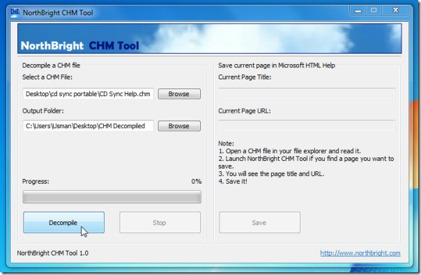Focus the Select a CHM File field
The image size is (421, 275).
click(89, 94)
